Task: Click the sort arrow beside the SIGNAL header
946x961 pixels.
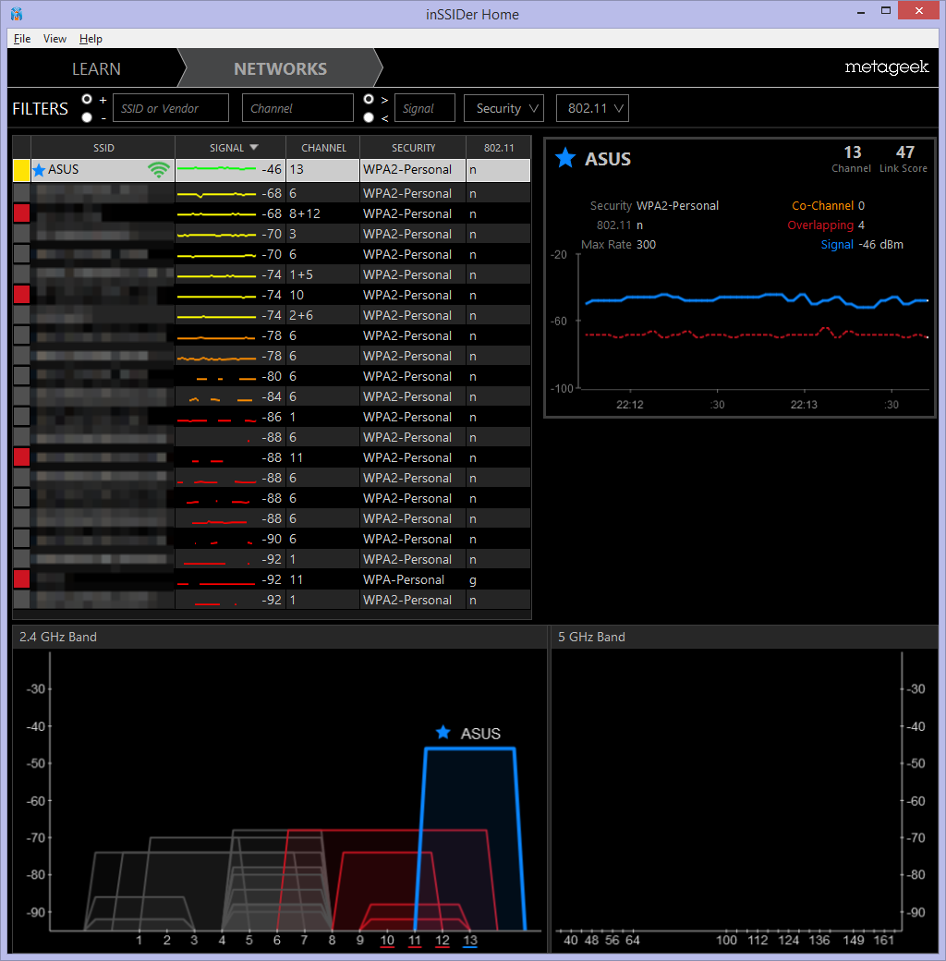Action: pyautogui.click(x=254, y=148)
